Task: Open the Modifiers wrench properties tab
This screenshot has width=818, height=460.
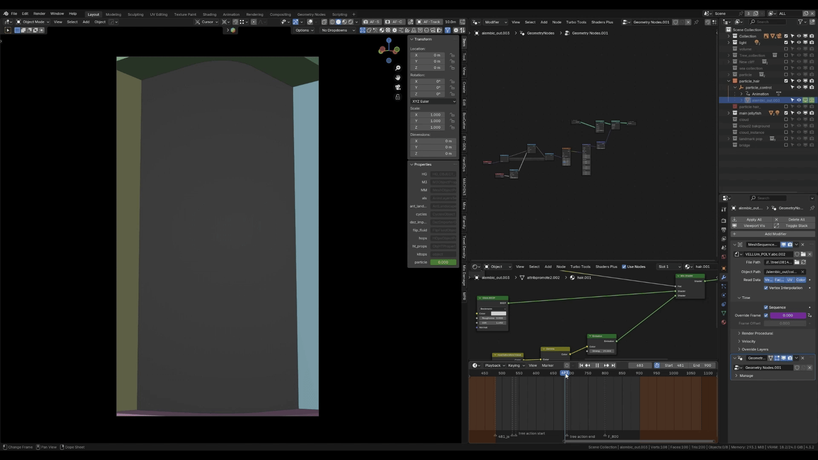Action: (x=723, y=277)
